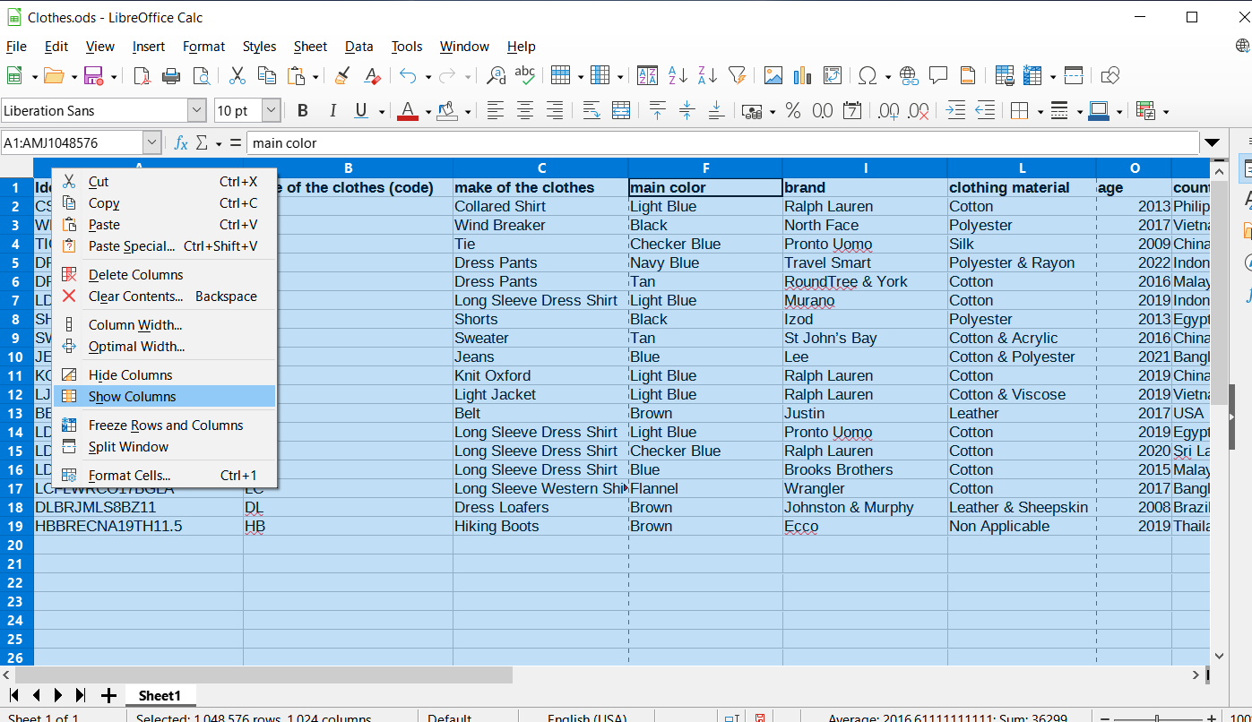Click the Print icon in toolbar
This screenshot has height=722, width=1252.
[171, 76]
